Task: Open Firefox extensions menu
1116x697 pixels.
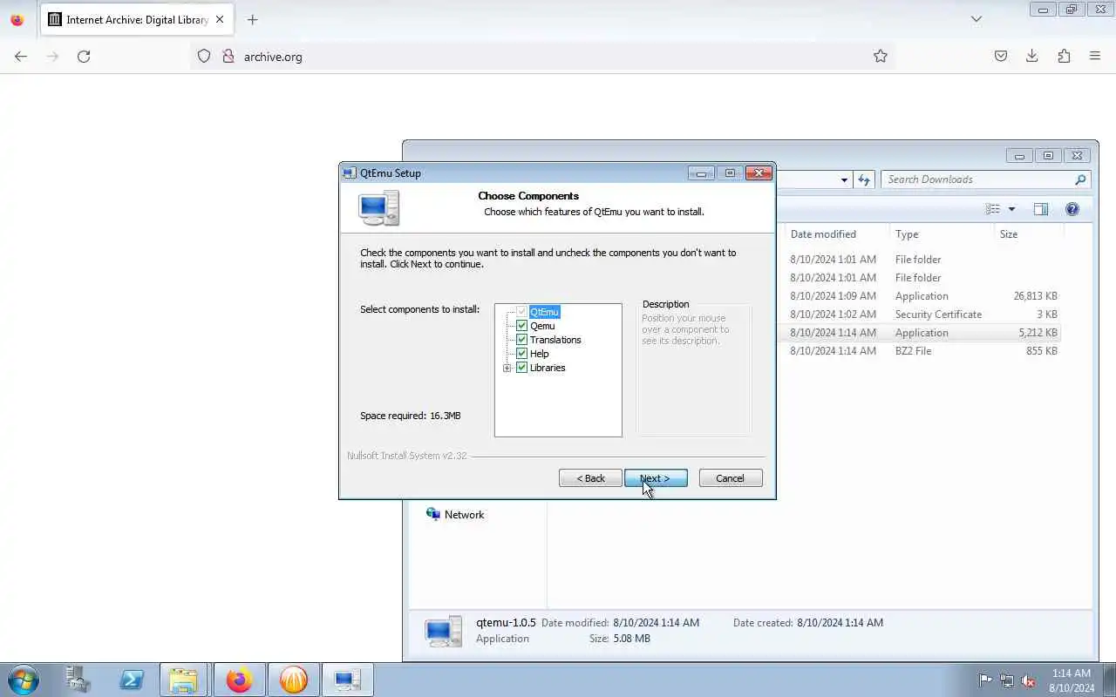Action: [x=1064, y=56]
